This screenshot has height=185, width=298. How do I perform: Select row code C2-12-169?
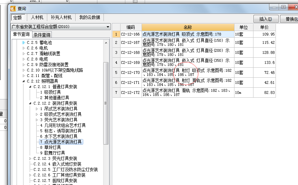131,62
